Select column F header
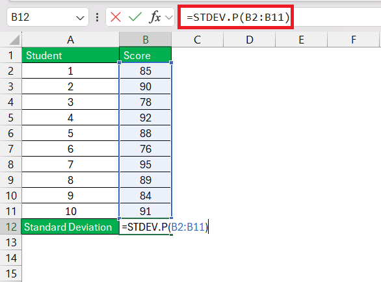The width and height of the screenshot is (381, 282). [x=353, y=40]
